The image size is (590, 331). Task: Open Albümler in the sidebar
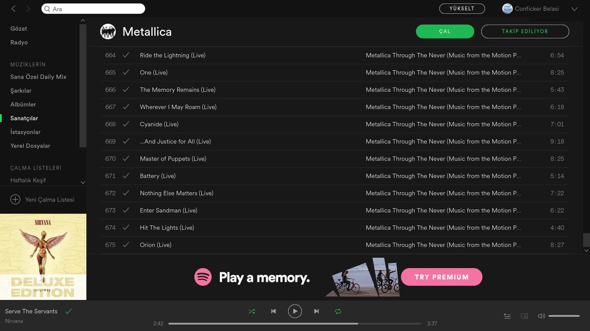pos(23,104)
